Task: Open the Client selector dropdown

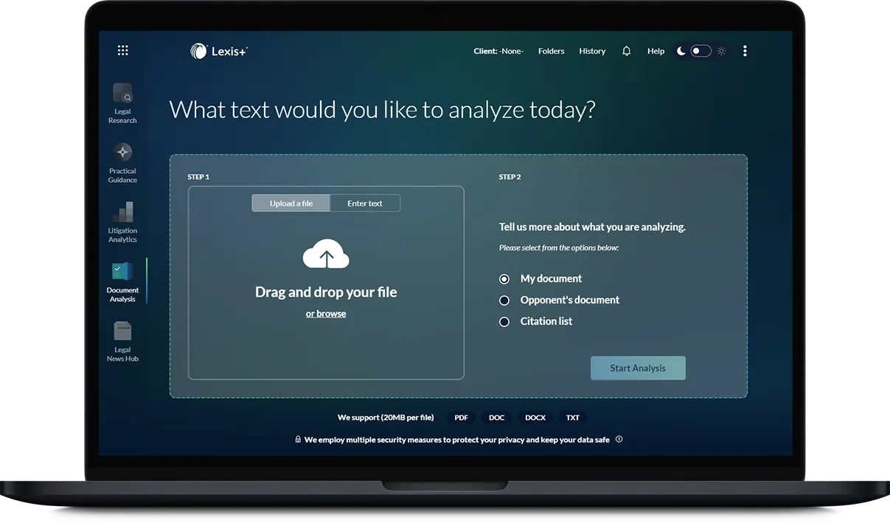Action: point(498,51)
